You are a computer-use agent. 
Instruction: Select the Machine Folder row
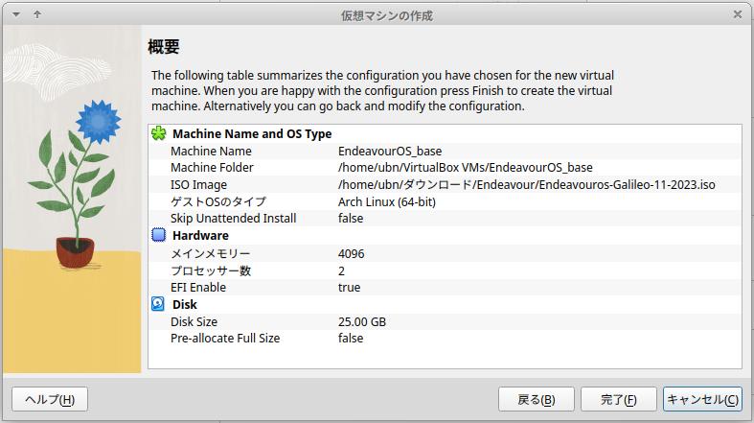click(x=212, y=168)
